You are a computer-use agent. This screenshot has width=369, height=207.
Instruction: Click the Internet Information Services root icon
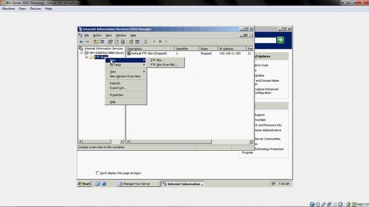pyautogui.click(x=81, y=48)
